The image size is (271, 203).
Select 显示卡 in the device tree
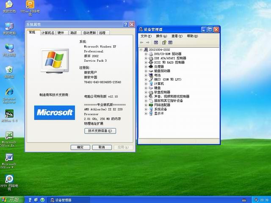point(159,113)
